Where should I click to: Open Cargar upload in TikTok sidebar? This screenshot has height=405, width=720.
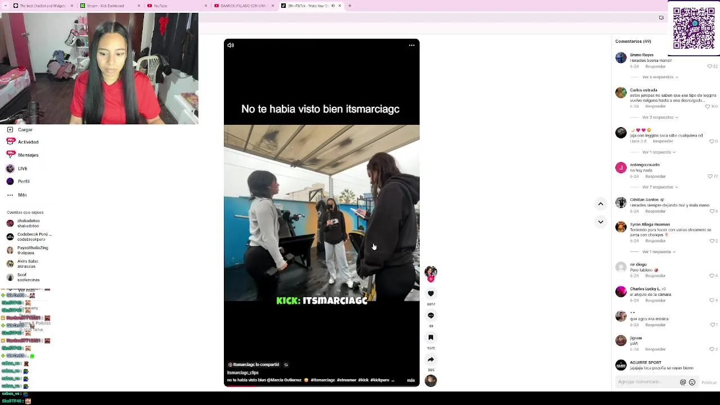coord(20,130)
